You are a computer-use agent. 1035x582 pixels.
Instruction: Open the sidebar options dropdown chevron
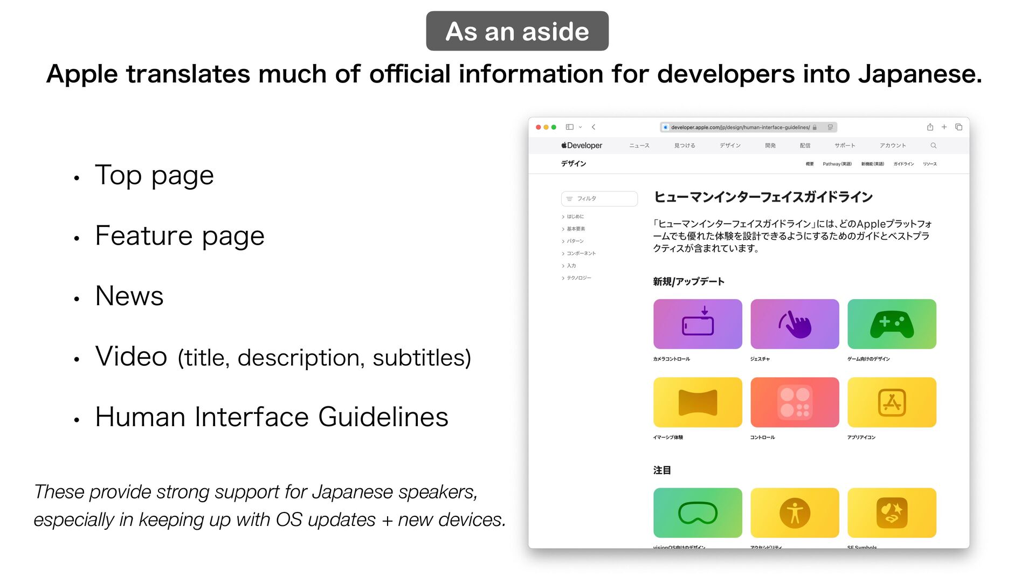pos(581,127)
